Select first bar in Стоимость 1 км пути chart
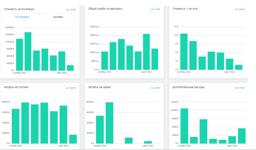Screen dimensions: 256x150 pyautogui.click(x=184, y=52)
